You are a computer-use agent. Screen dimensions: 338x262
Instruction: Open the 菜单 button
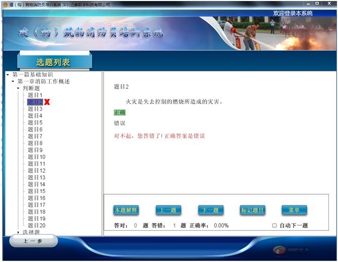point(294,210)
